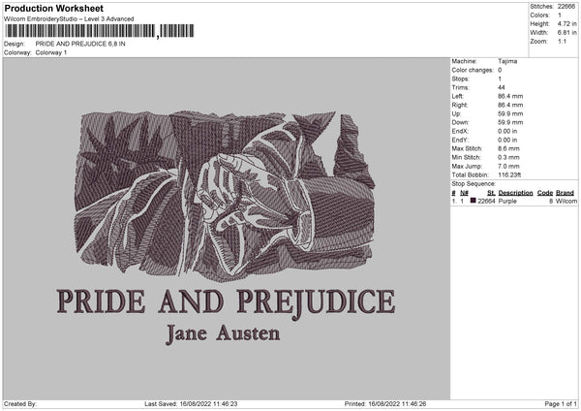The width and height of the screenshot is (581, 411).
Task: Click the N# column header
Action: [464, 193]
